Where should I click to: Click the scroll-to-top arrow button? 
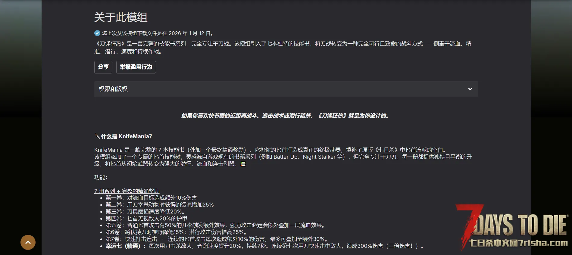coord(28,242)
